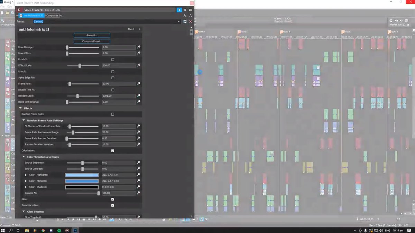Click the animate keyframe icon beside More Damage
Image resolution: width=415 pixels, height=233 pixels.
[x=139, y=47]
